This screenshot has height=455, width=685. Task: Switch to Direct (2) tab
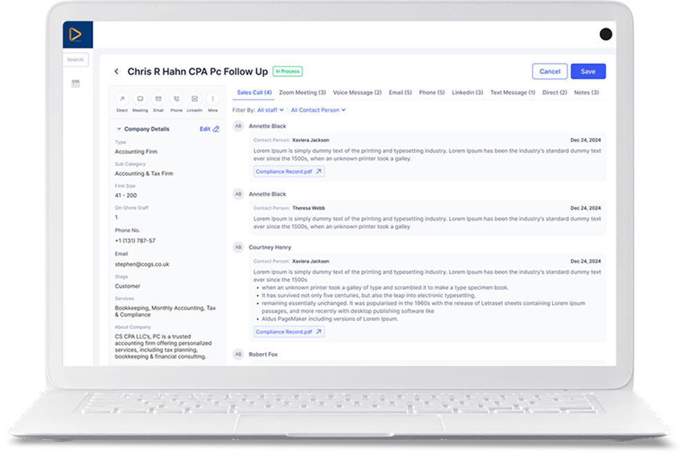click(554, 92)
